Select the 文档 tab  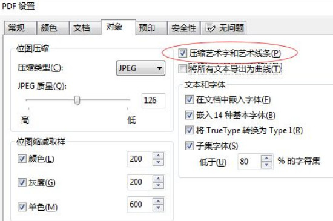(85, 28)
